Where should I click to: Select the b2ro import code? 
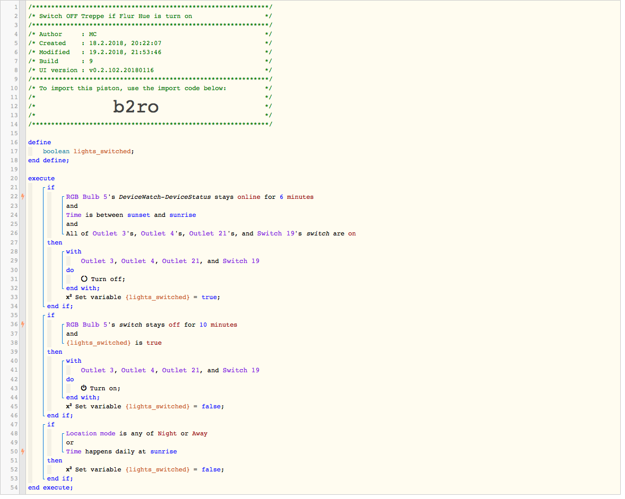point(136,107)
